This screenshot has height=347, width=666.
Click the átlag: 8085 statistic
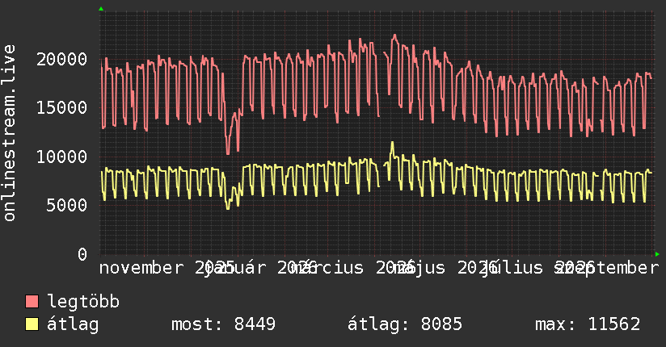coord(405,324)
